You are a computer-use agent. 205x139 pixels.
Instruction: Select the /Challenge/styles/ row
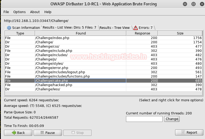tap(104, 63)
